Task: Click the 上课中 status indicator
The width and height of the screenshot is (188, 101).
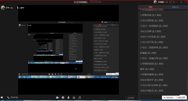Action: click(x=21, y=8)
